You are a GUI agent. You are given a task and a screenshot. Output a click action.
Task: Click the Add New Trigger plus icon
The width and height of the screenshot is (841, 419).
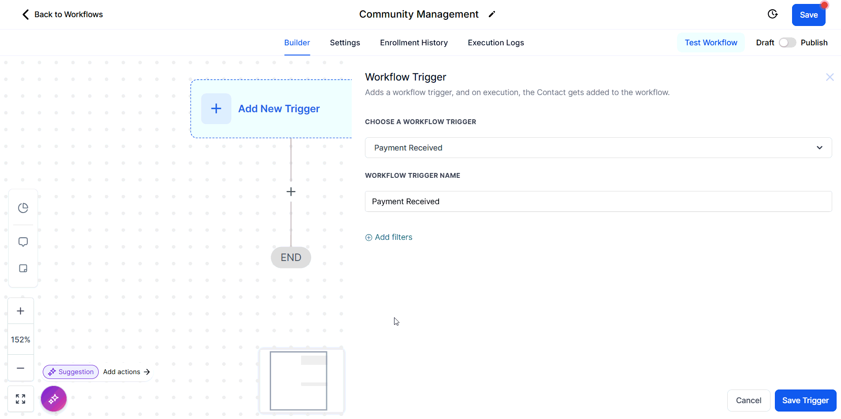coord(216,109)
